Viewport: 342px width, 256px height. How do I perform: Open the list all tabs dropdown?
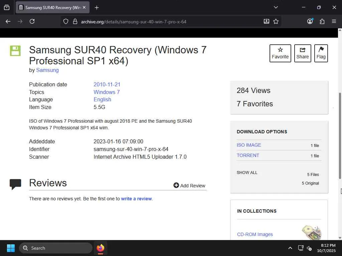276,7
